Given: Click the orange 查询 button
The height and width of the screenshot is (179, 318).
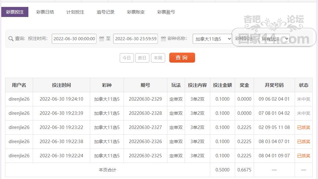Looking at the screenshot, I should 182,58.
